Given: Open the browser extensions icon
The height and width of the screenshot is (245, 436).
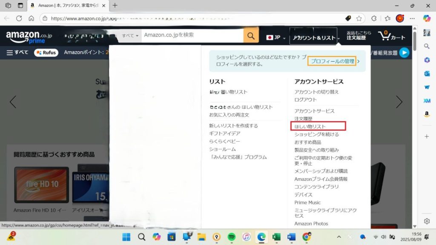Looking at the screenshot, I should click(374, 18).
